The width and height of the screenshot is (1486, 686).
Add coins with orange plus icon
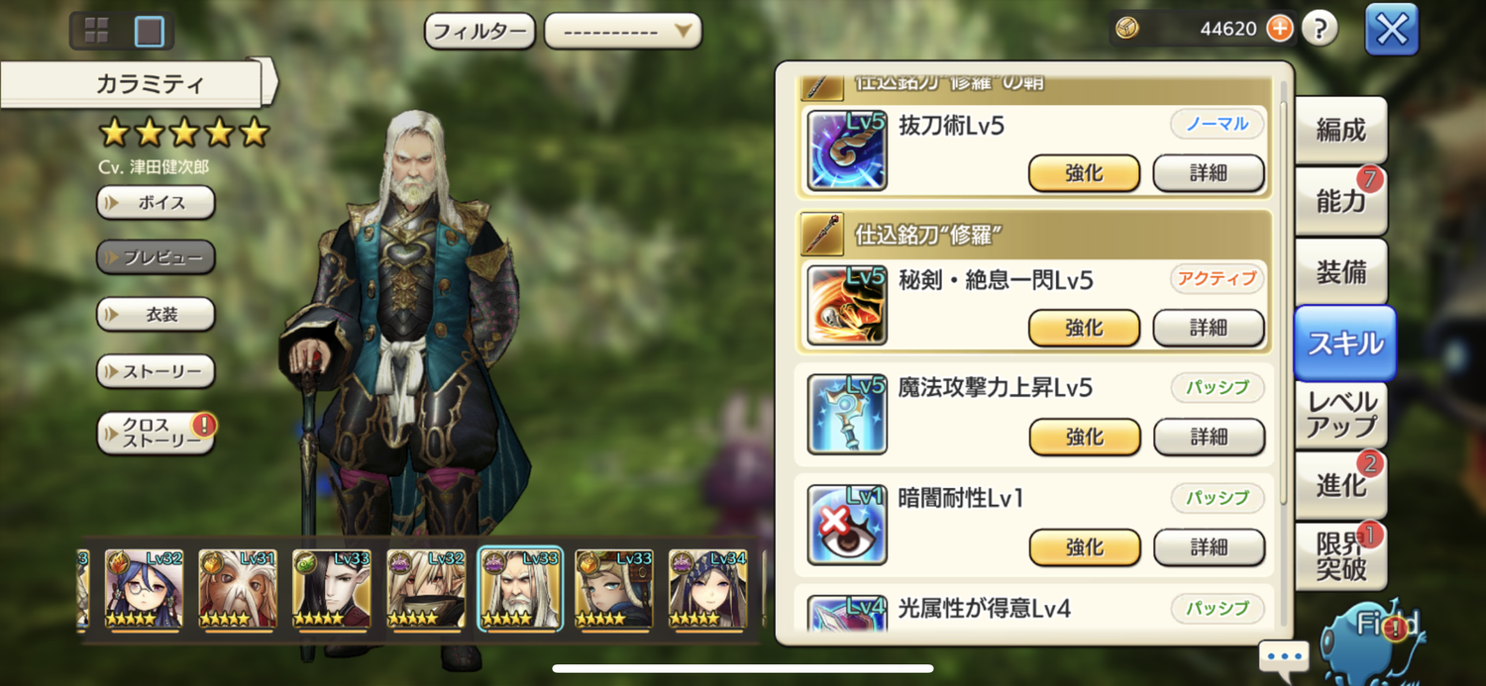click(1280, 29)
